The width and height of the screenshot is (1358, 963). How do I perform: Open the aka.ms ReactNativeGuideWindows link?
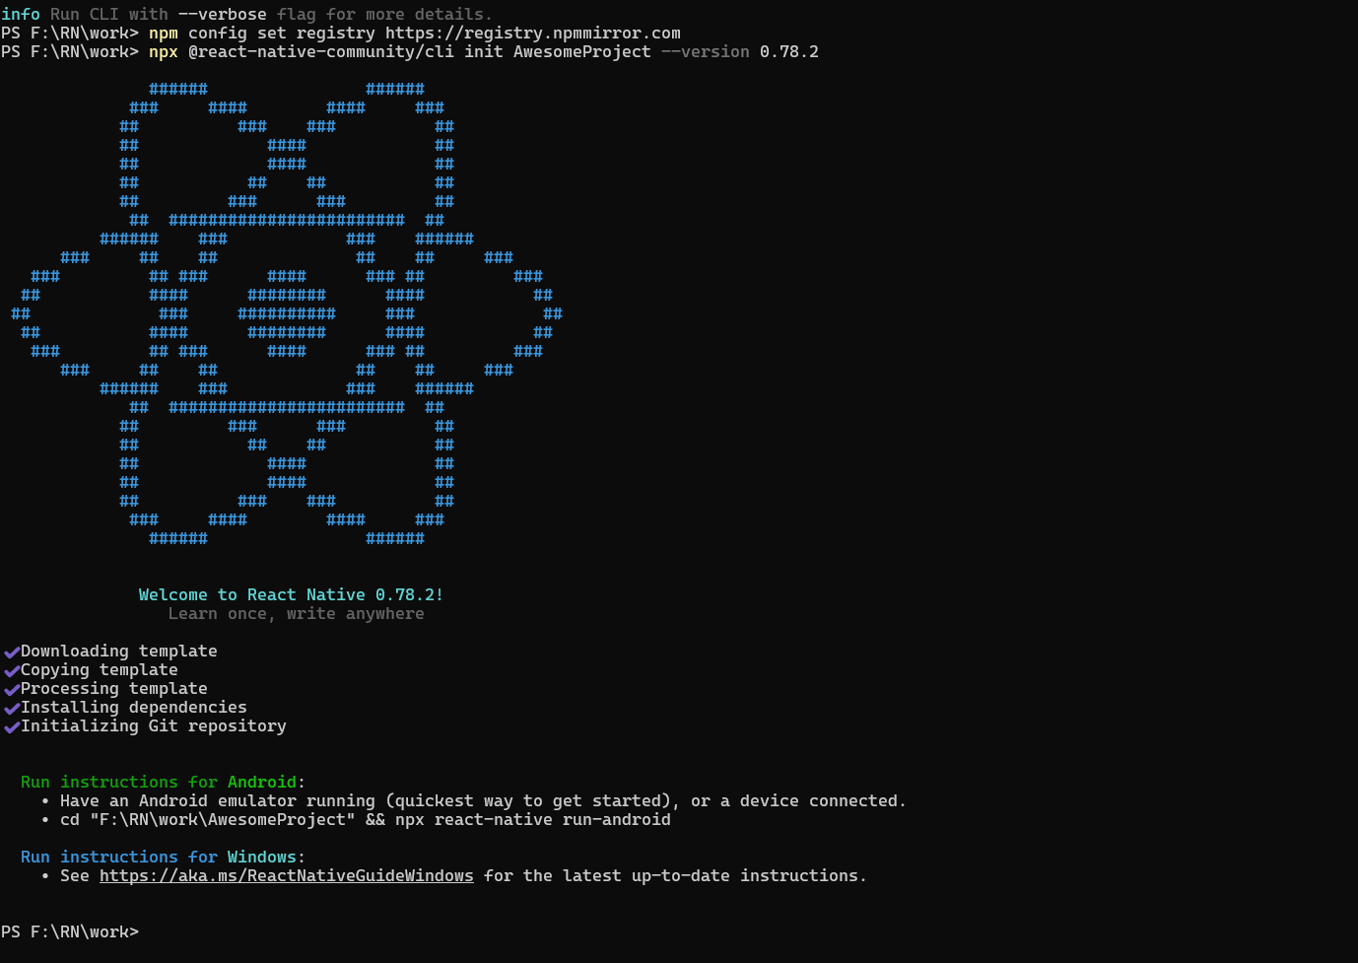click(286, 875)
